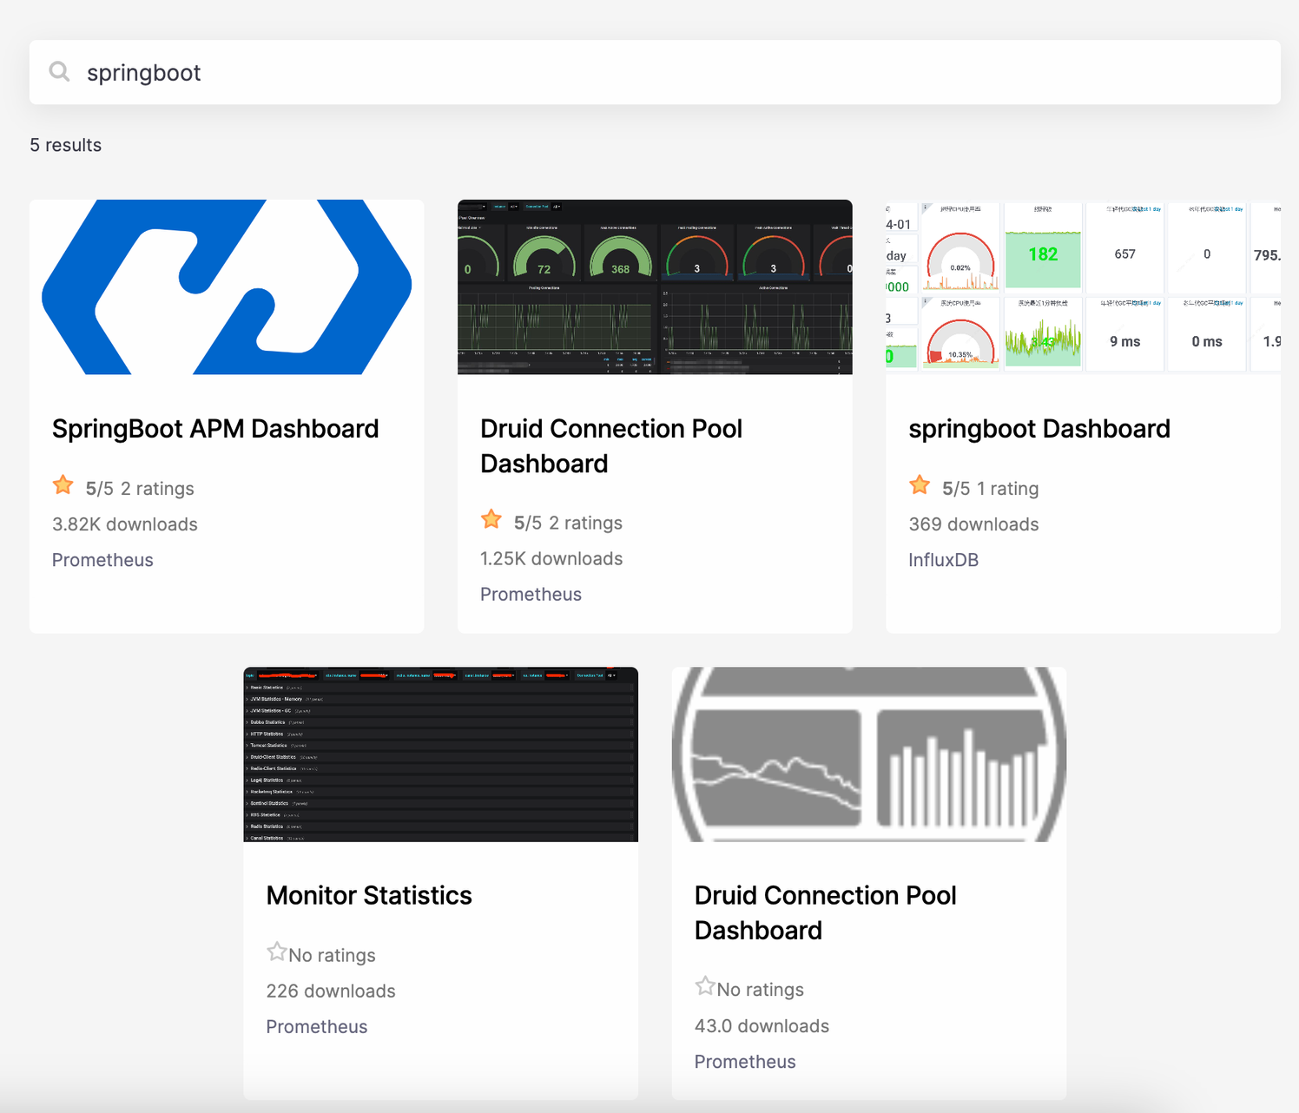Click '3.82K downloads' text
This screenshot has height=1113, width=1299.
[125, 524]
